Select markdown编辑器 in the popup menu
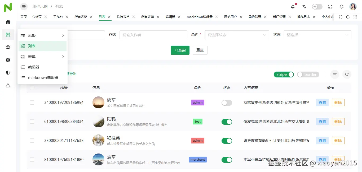The width and height of the screenshot is (362, 172). 42,78
